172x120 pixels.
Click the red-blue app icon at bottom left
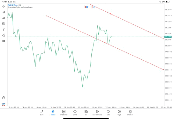tap(3, 104)
